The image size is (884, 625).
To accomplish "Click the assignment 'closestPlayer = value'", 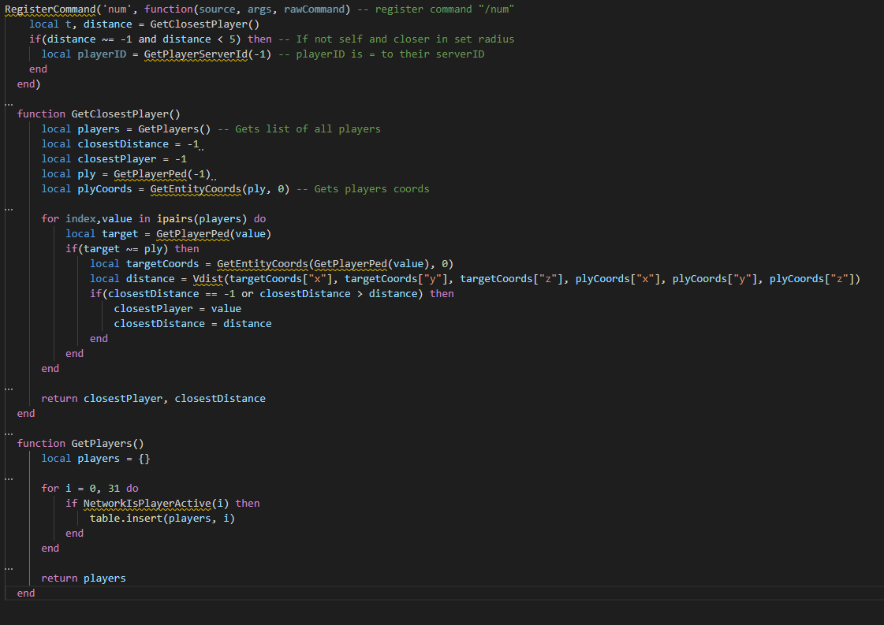I will (177, 309).
